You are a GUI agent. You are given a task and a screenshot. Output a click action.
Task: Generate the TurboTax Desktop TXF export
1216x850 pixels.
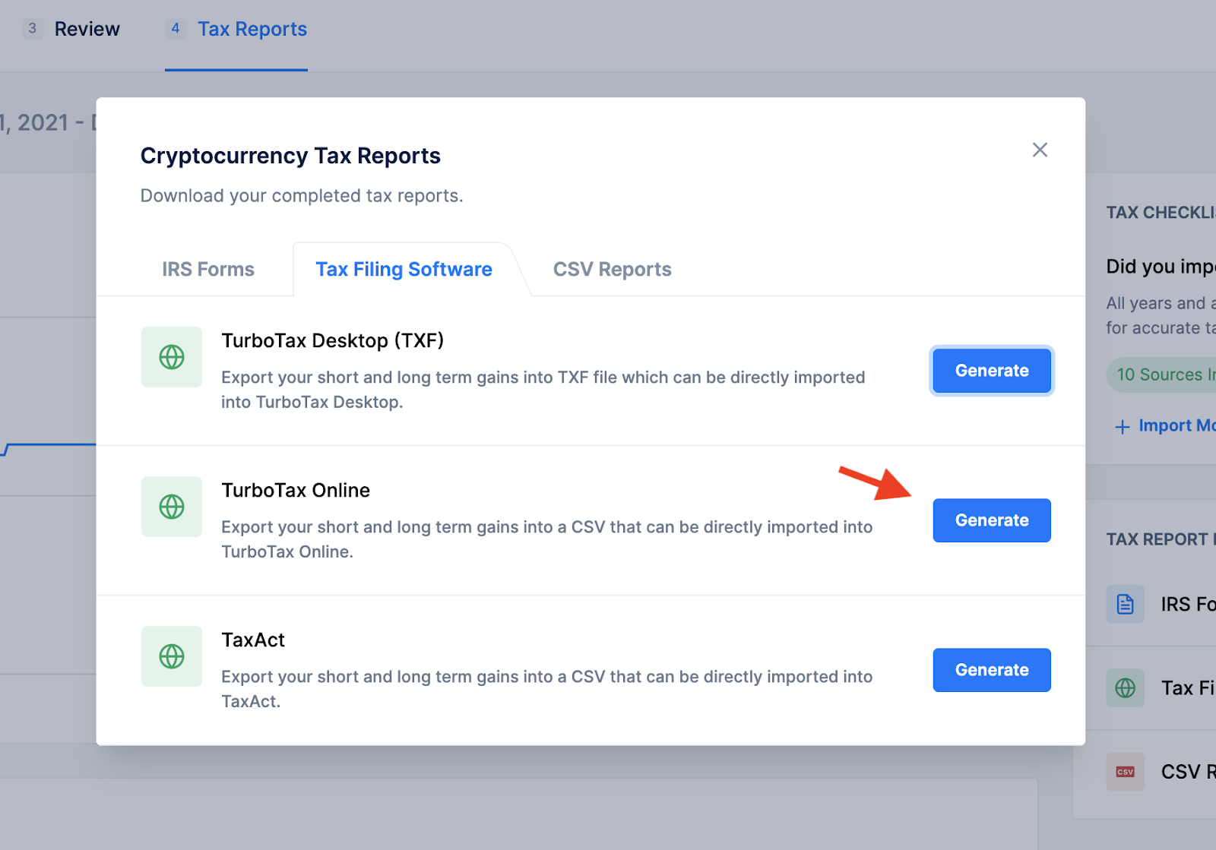(991, 371)
